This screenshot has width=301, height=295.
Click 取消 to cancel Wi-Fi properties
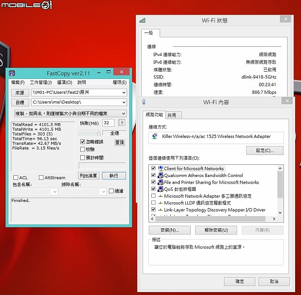(274, 281)
